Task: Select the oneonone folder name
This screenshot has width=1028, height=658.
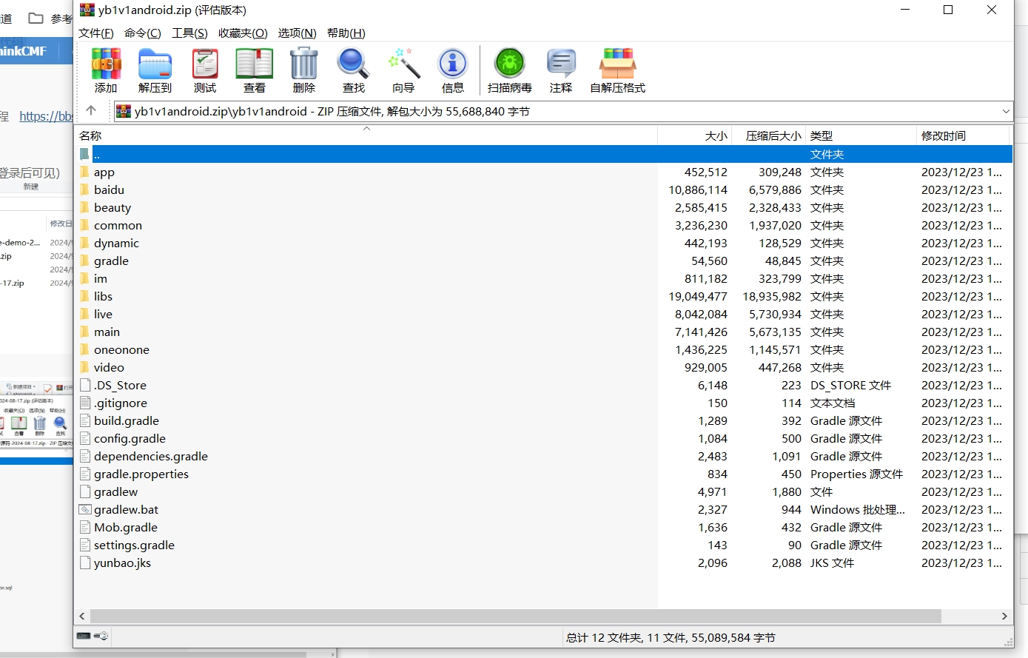Action: pyautogui.click(x=121, y=349)
